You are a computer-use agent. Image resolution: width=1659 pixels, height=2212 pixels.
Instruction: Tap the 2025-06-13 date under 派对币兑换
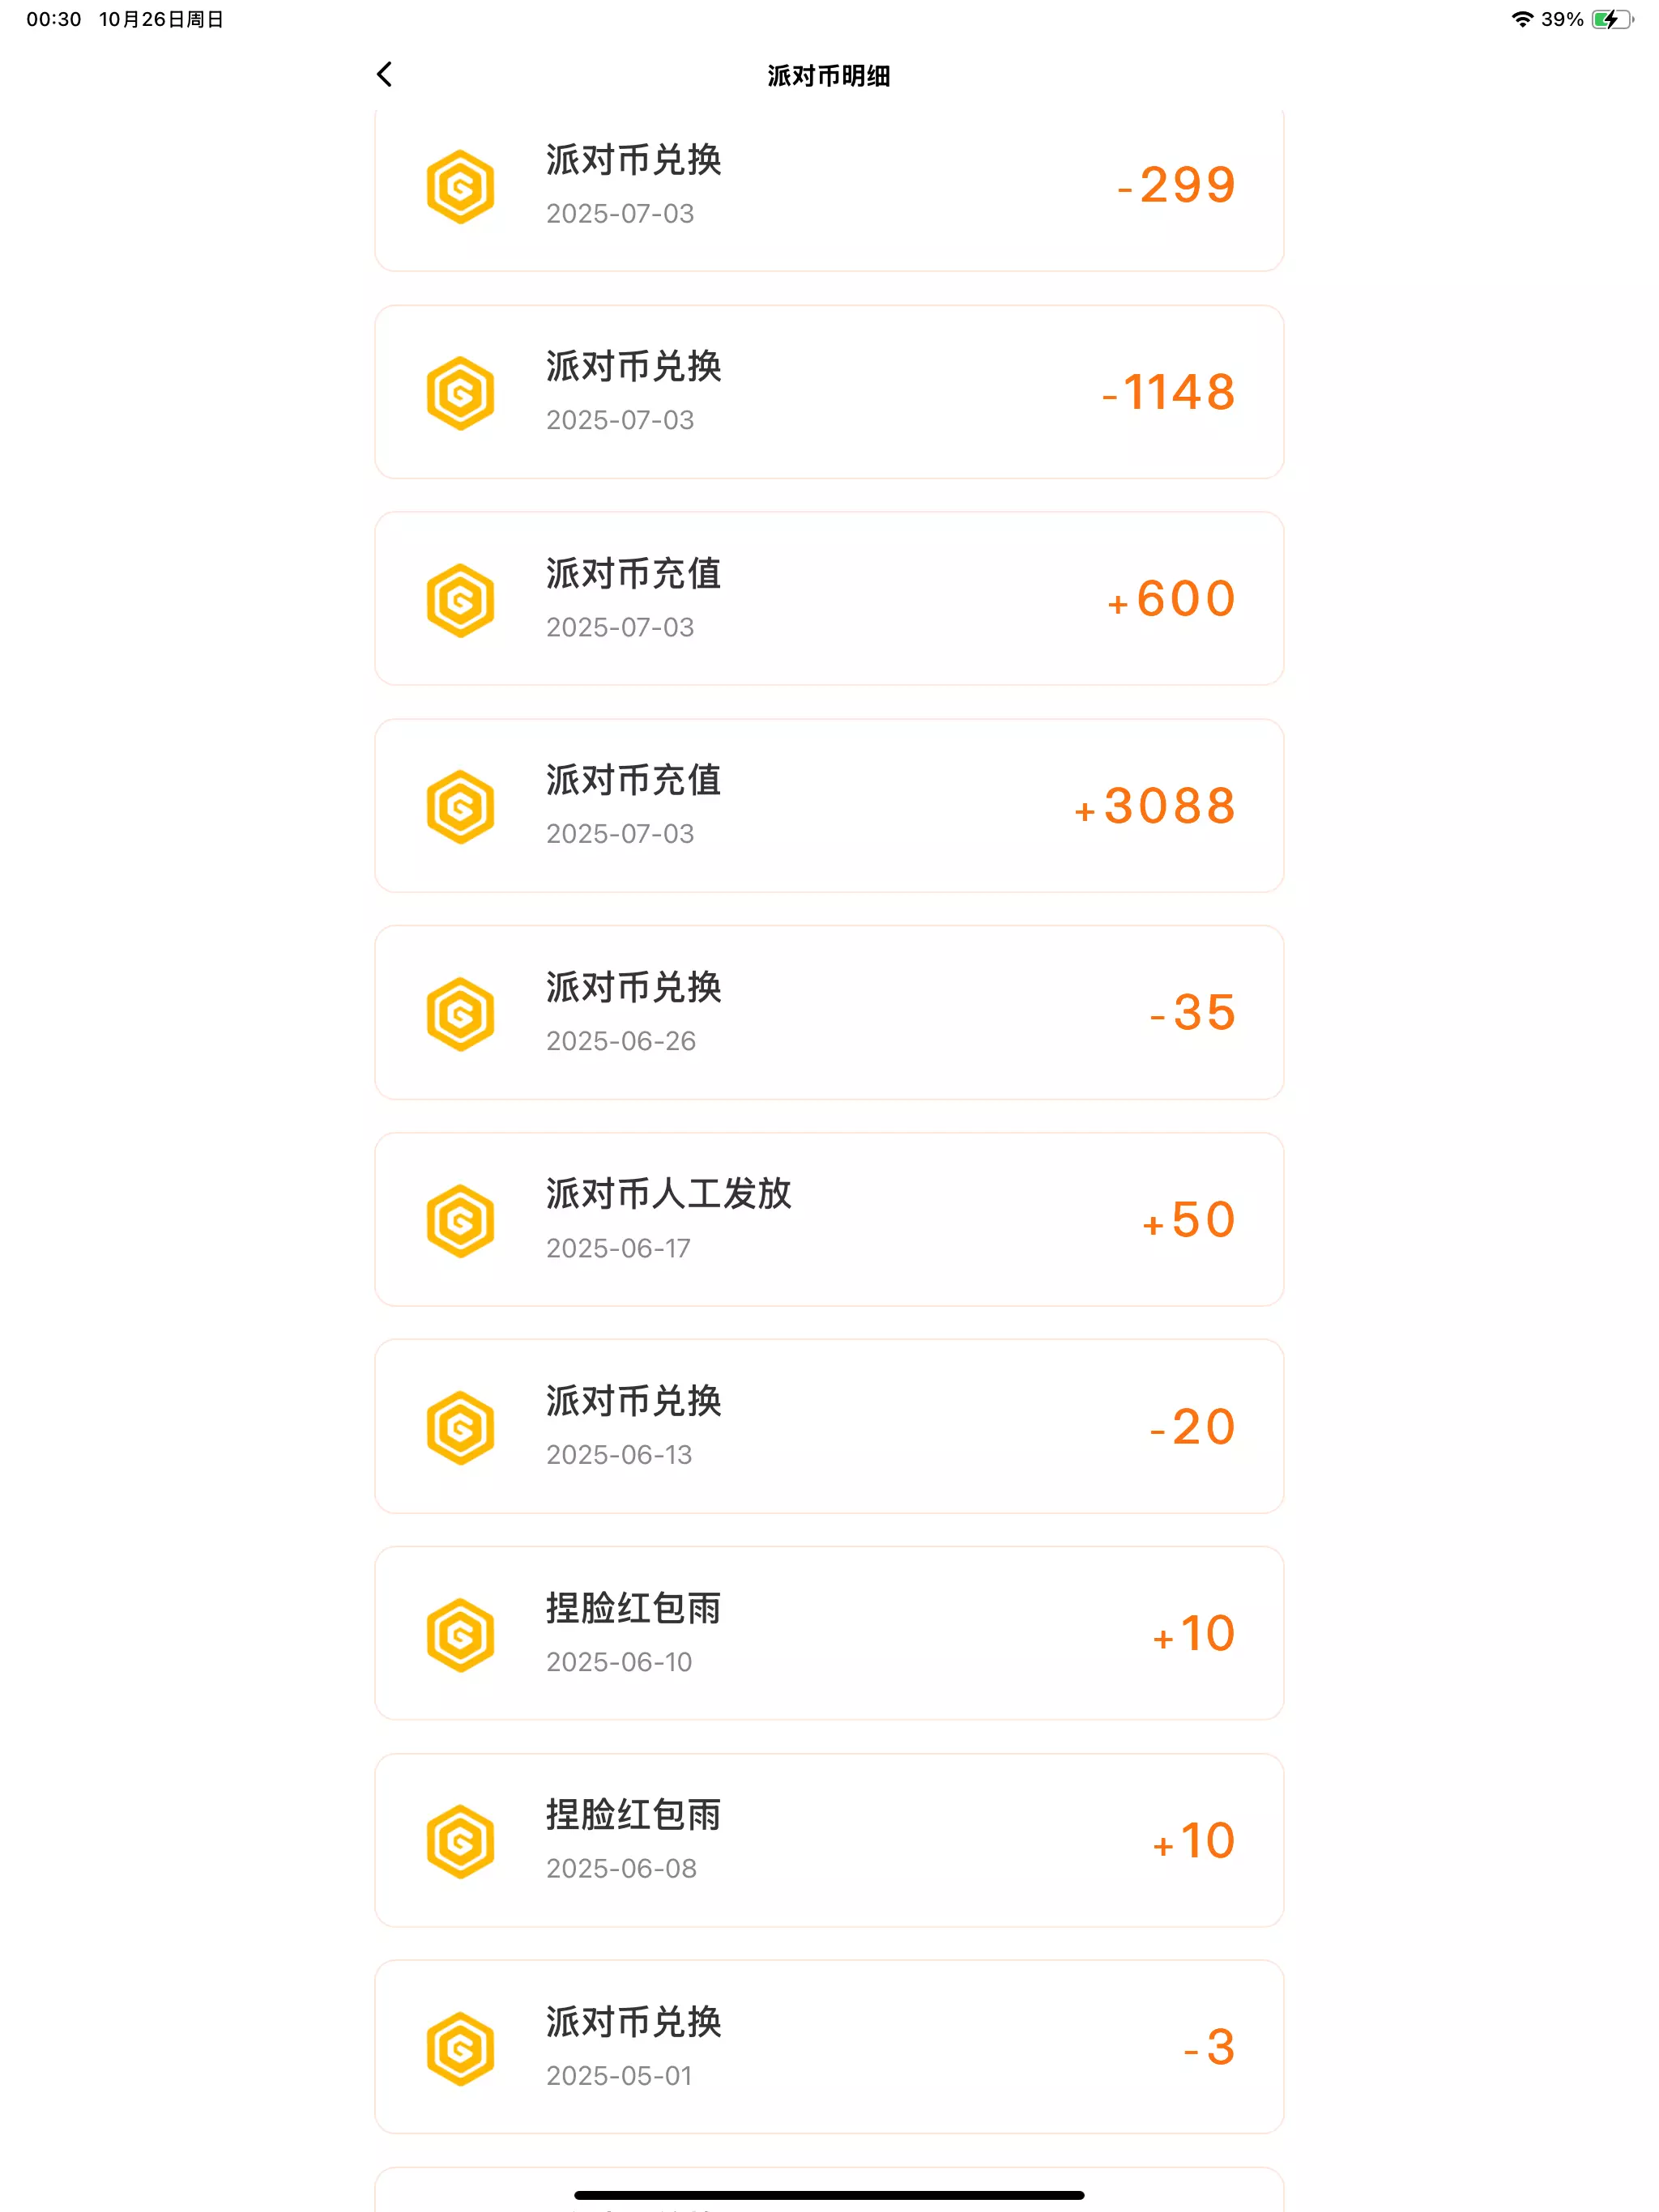(x=620, y=1455)
